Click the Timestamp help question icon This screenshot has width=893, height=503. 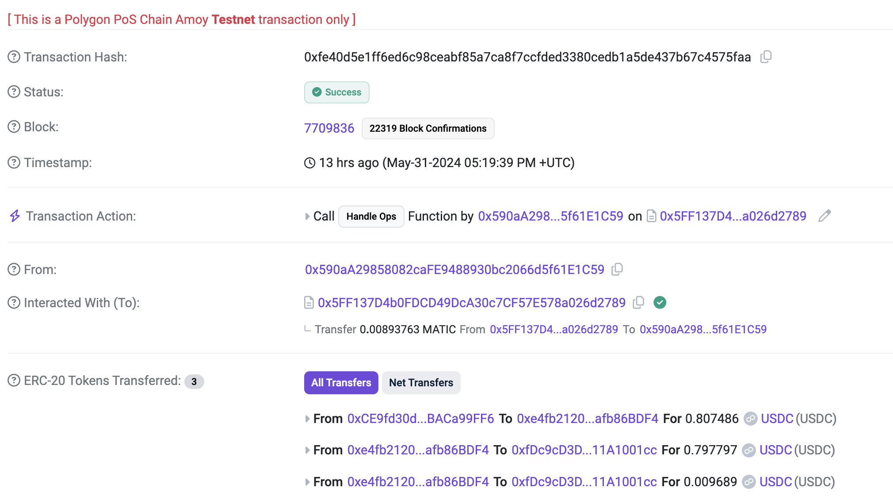coord(14,163)
